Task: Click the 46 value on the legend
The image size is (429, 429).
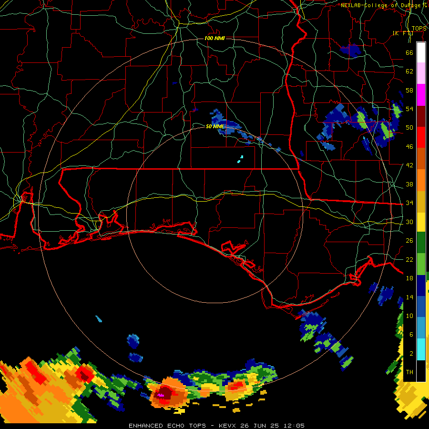Action: coord(409,147)
